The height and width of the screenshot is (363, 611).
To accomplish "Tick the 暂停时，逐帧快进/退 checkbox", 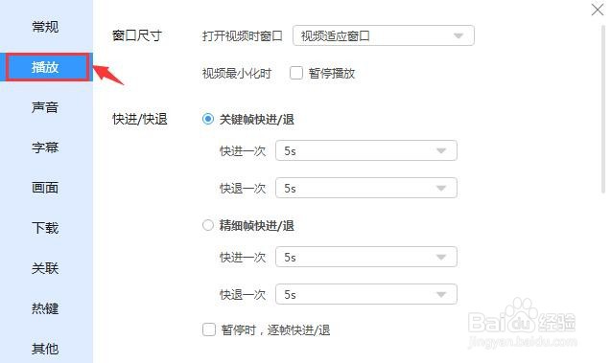I will tap(209, 329).
